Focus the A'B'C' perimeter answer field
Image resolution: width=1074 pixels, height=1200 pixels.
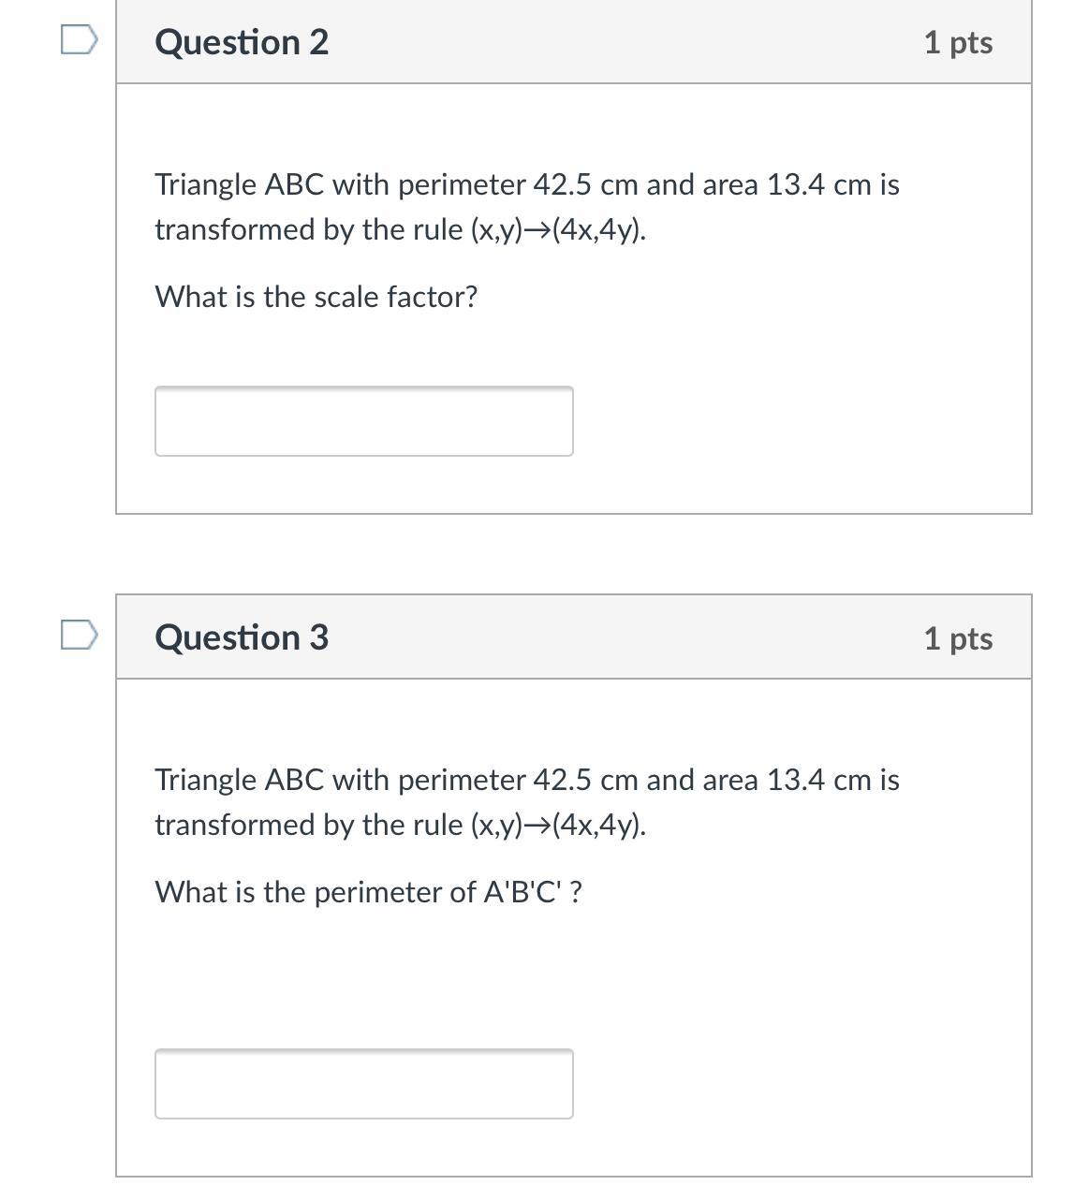click(x=363, y=1084)
